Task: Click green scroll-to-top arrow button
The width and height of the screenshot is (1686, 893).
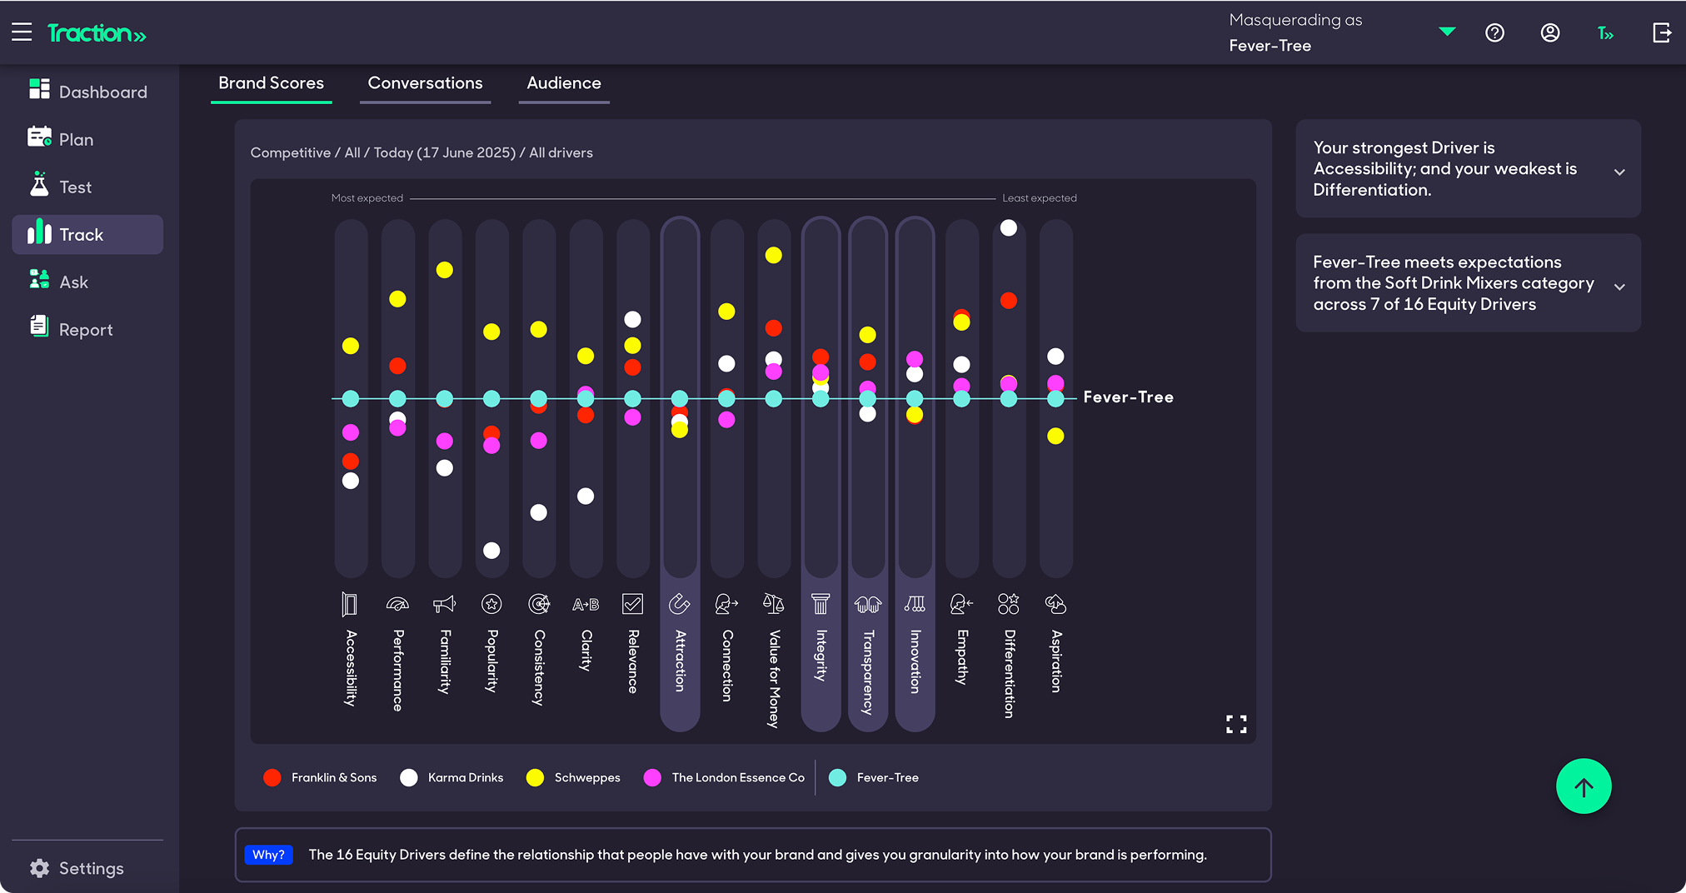Action: [x=1584, y=786]
